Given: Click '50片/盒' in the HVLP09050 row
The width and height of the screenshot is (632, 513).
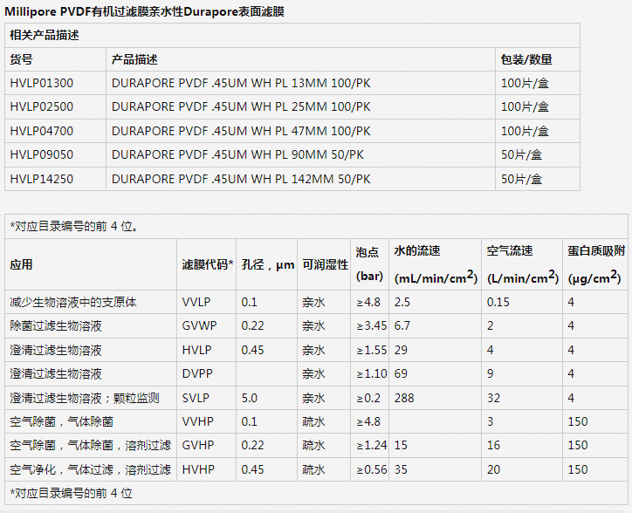Looking at the screenshot, I should [521, 154].
